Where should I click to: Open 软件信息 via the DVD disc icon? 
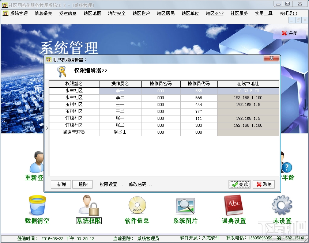(x=136, y=206)
